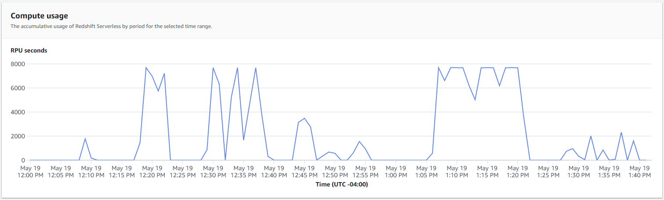Viewport: 664px width, 200px height.
Task: Click the RPU seconds axis title
Action: coord(29,50)
